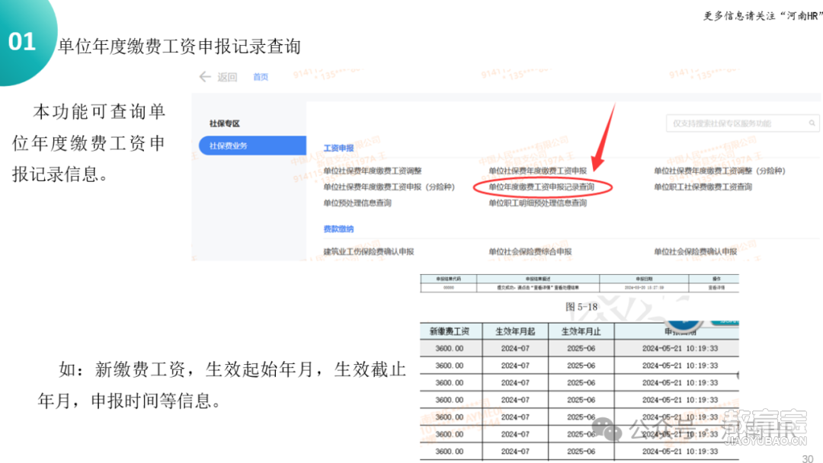Open the 首页 breadcrumb link
The width and height of the screenshot is (823, 463).
(261, 77)
